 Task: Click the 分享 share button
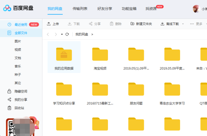click(95, 24)
